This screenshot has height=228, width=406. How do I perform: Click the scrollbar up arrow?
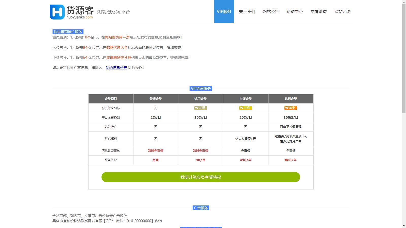(x=404, y=2)
